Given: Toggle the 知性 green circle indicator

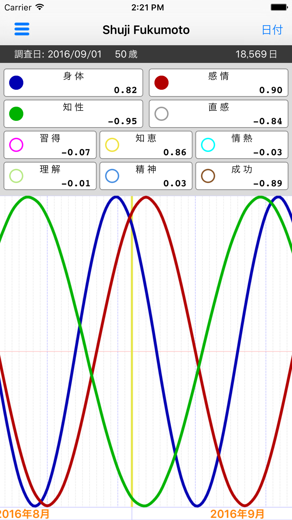Looking at the screenshot, I should pyautogui.click(x=16, y=114).
